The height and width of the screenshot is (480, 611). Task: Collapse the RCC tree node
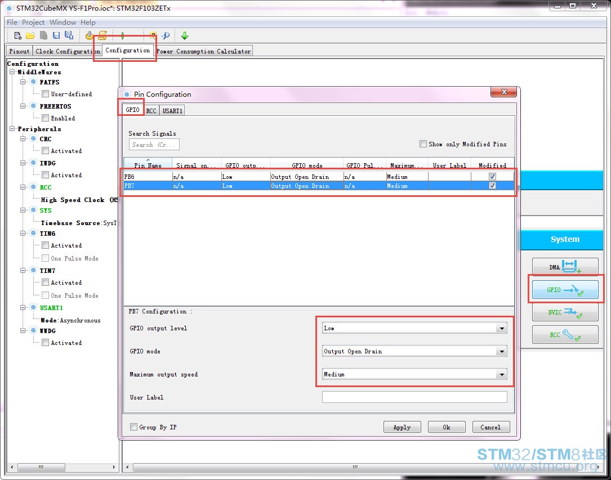pyautogui.click(x=23, y=187)
